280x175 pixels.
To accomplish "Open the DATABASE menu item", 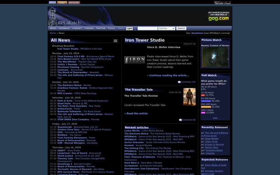I will 64,28.
